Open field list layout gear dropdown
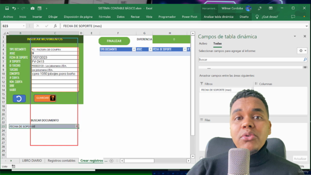This screenshot has width=311, height=175. point(302,51)
